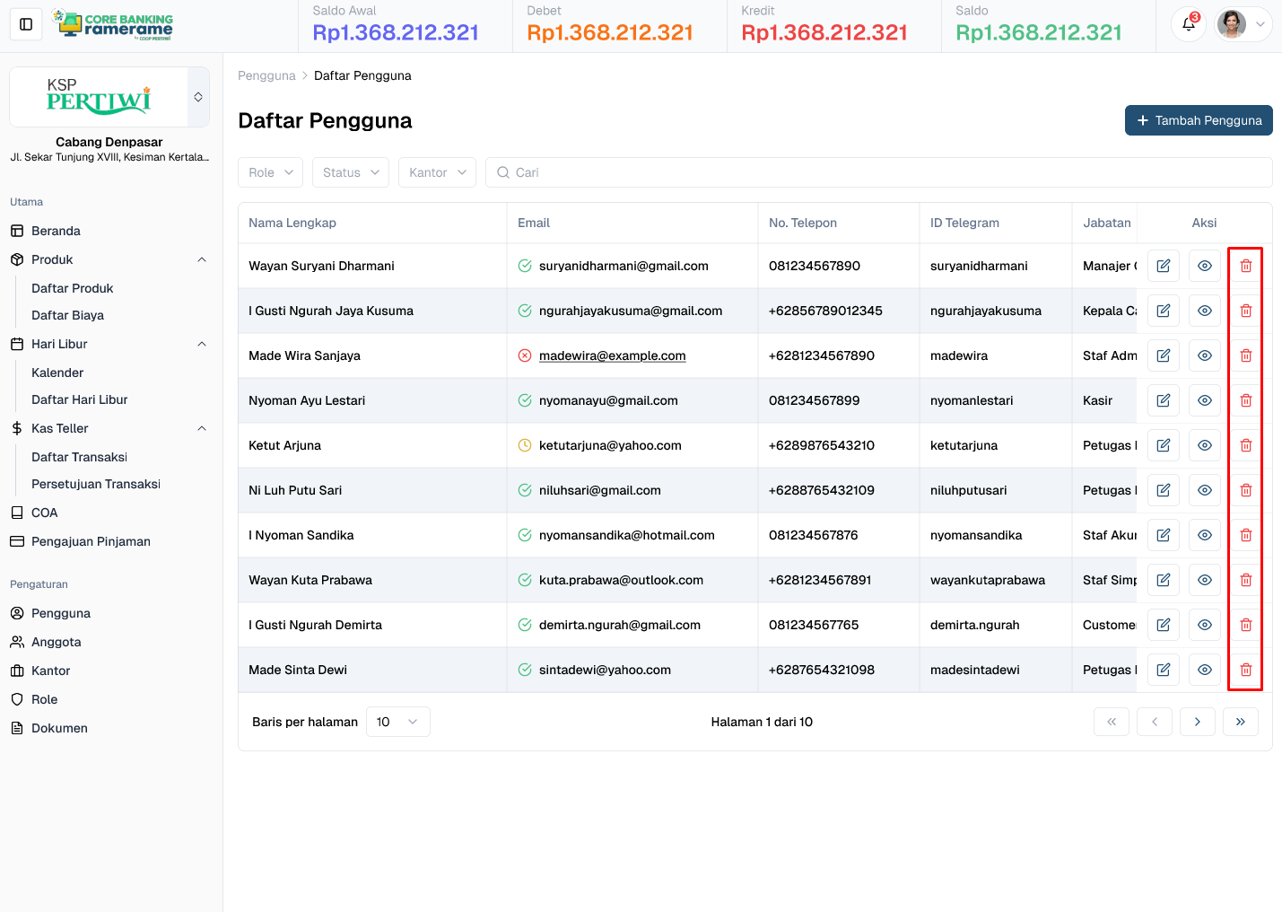Toggle the sidebar collapse icon
Image resolution: width=1282 pixels, height=912 pixels.
pos(26,24)
